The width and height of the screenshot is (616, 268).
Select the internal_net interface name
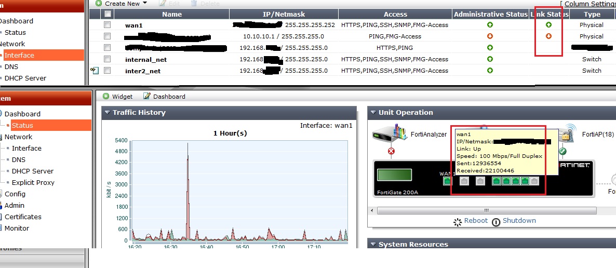pyautogui.click(x=146, y=59)
